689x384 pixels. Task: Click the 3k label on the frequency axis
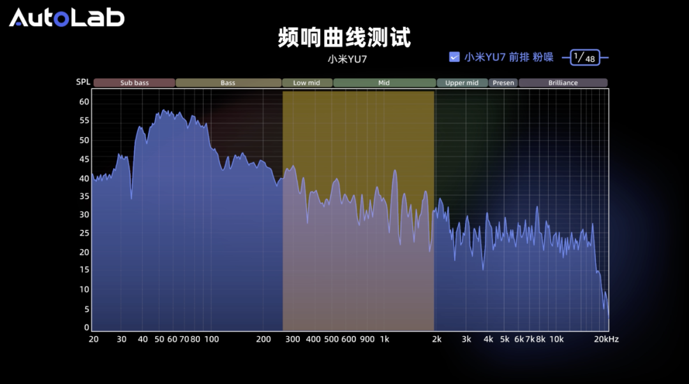pos(466,339)
